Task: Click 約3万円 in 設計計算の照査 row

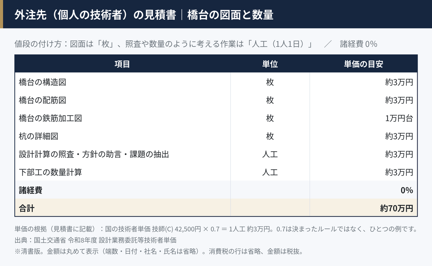Action: [x=399, y=154]
